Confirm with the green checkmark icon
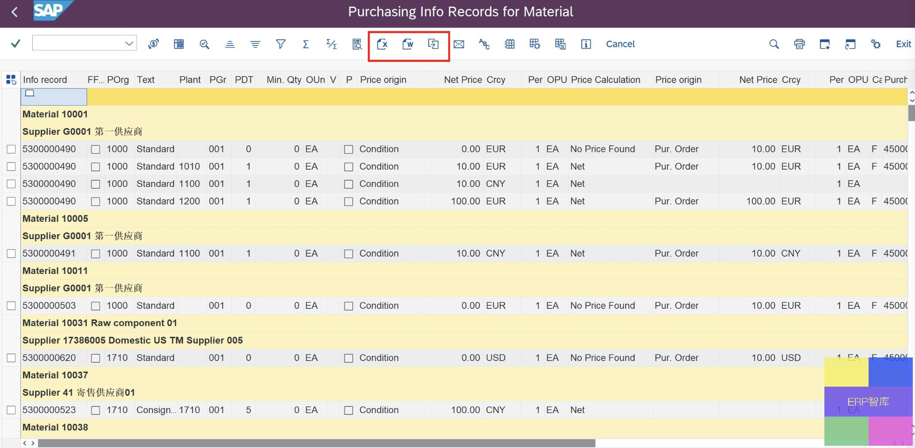915x448 pixels. (x=15, y=43)
